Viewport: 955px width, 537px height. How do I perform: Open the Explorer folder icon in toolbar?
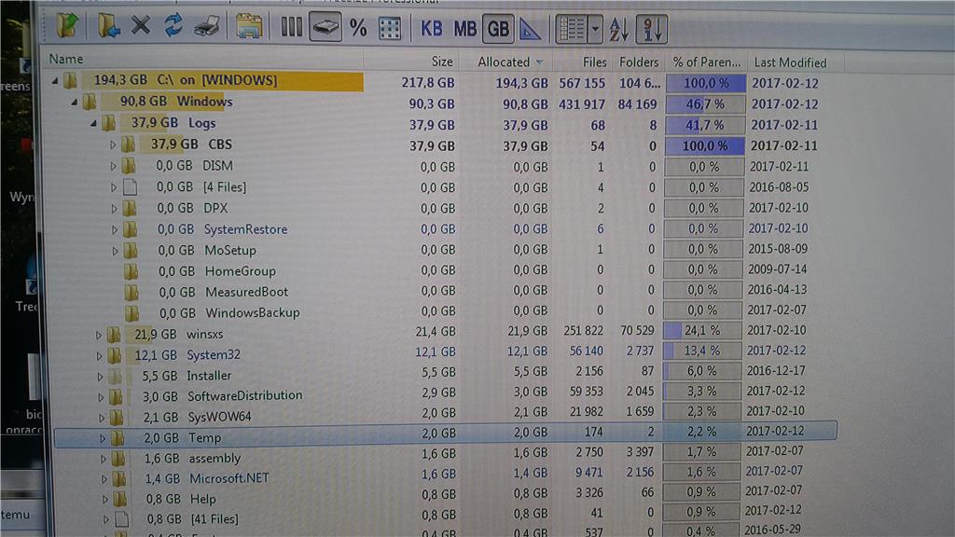pyautogui.click(x=248, y=27)
